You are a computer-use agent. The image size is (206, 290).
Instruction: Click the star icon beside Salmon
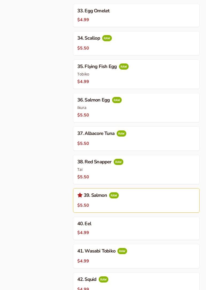click(x=80, y=195)
